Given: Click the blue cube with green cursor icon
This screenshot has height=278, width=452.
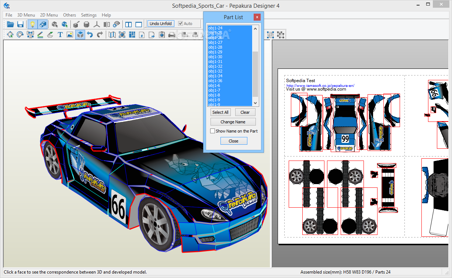Looking at the screenshot, I should click(65, 24).
